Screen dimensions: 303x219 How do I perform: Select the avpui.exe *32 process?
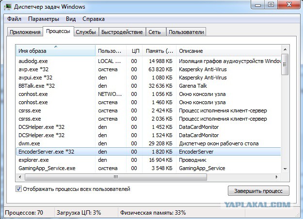click(148, 78)
